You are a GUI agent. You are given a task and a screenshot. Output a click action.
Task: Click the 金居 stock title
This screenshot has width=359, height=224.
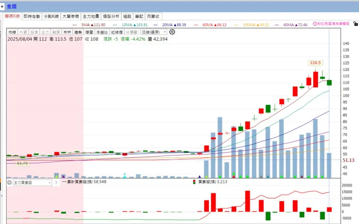(x=12, y=6)
